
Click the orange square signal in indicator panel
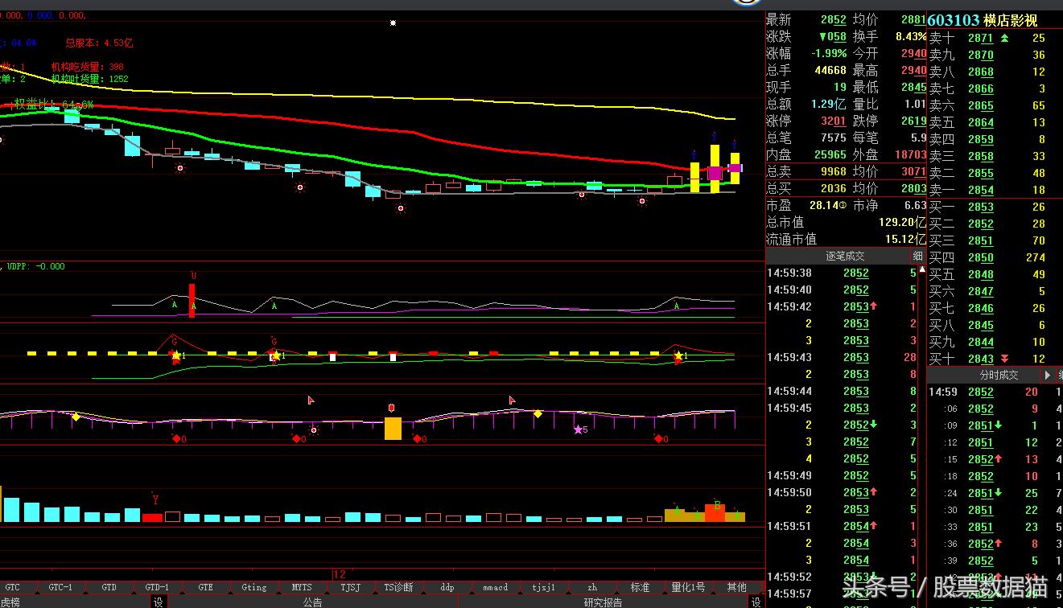point(393,428)
